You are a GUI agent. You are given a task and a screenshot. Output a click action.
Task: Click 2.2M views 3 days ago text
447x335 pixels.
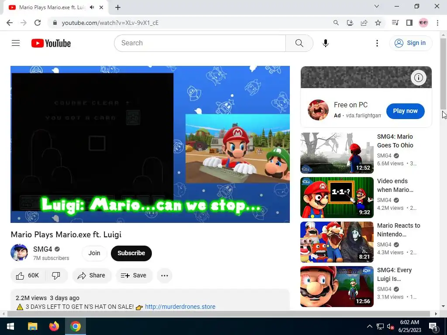click(48, 298)
